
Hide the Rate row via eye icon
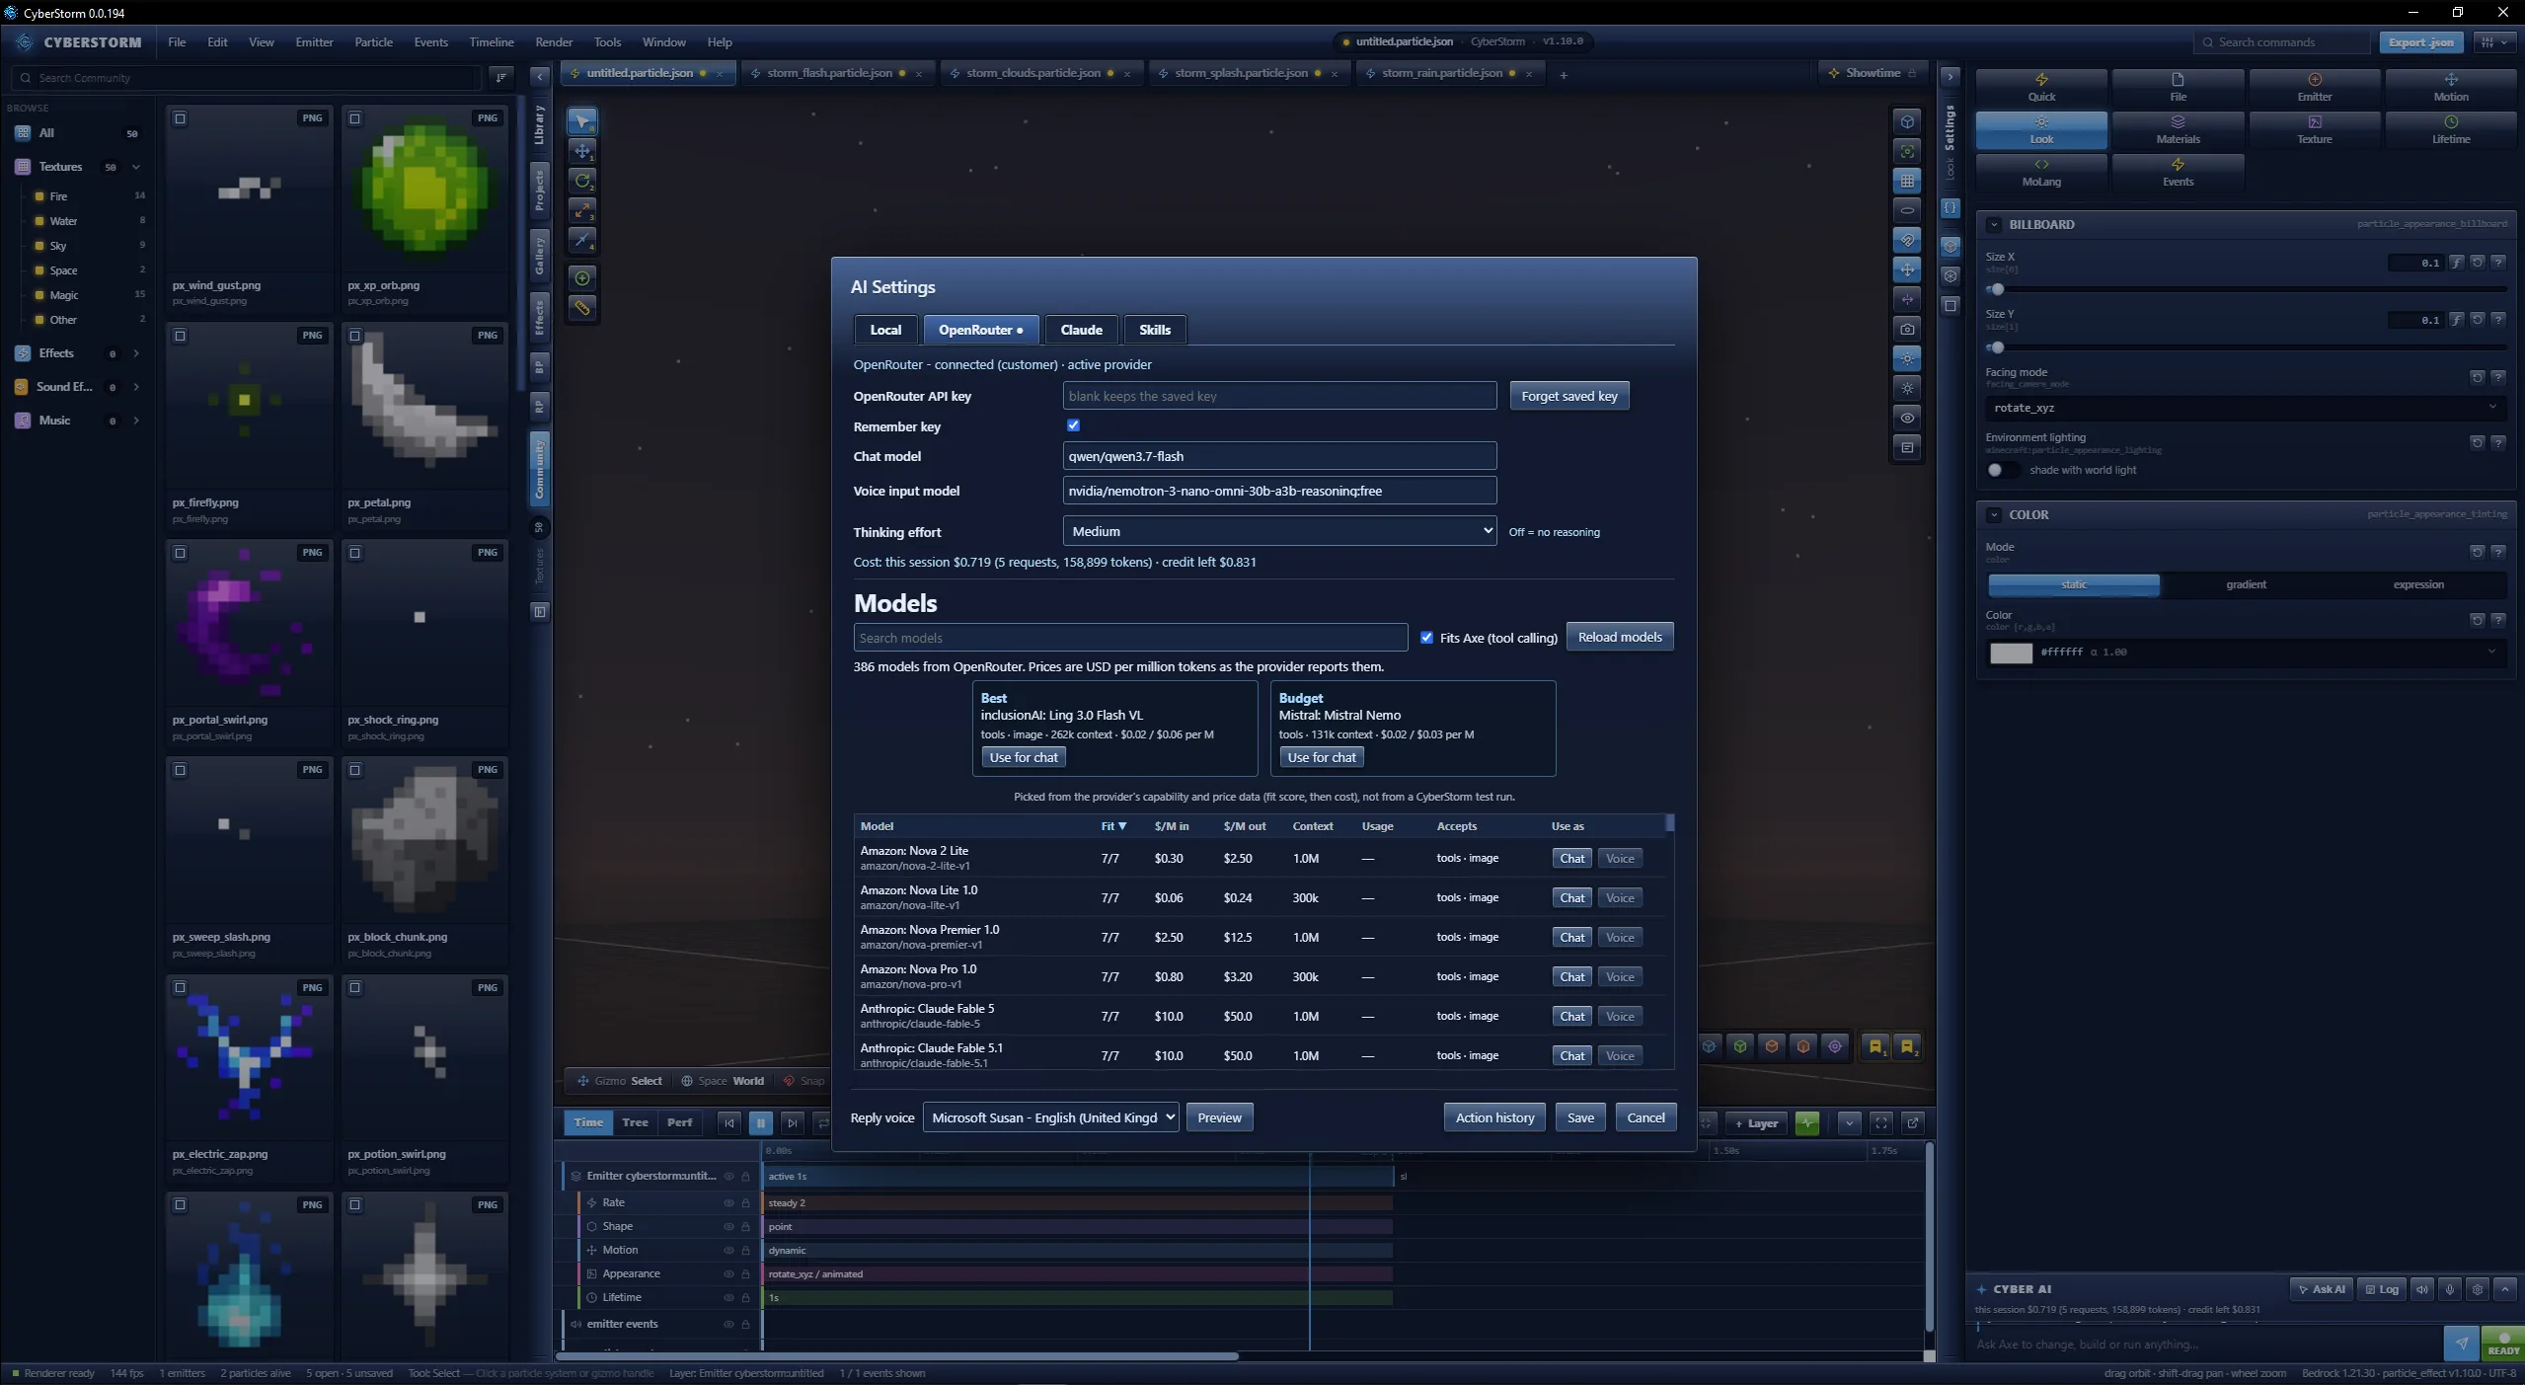[728, 1202]
